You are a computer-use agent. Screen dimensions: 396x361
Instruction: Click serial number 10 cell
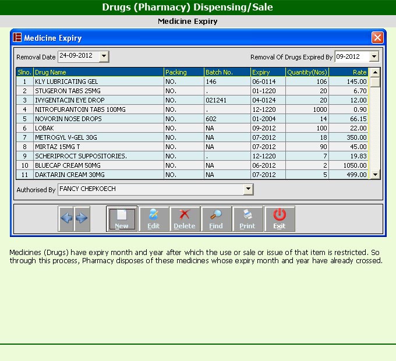[24, 165]
